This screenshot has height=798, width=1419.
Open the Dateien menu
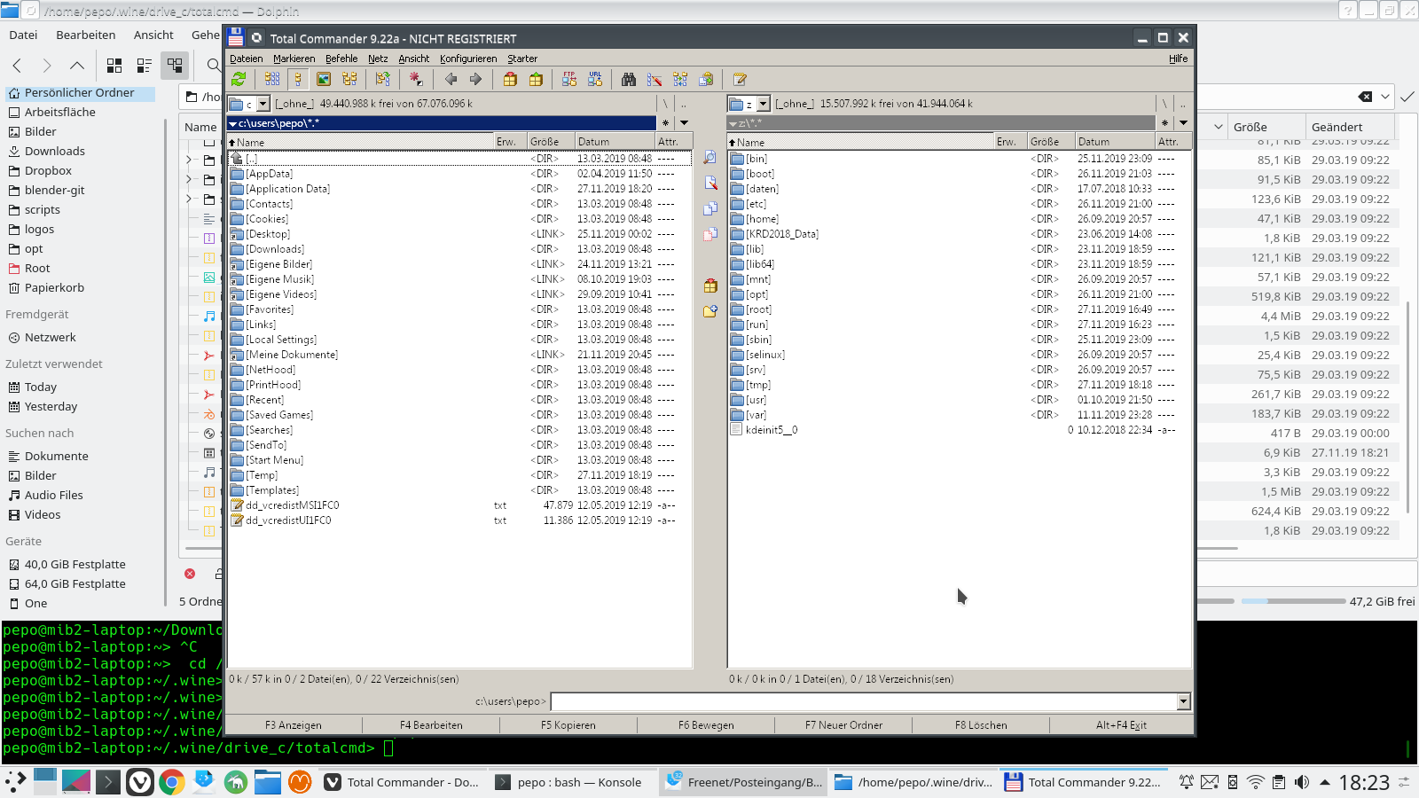[246, 59]
